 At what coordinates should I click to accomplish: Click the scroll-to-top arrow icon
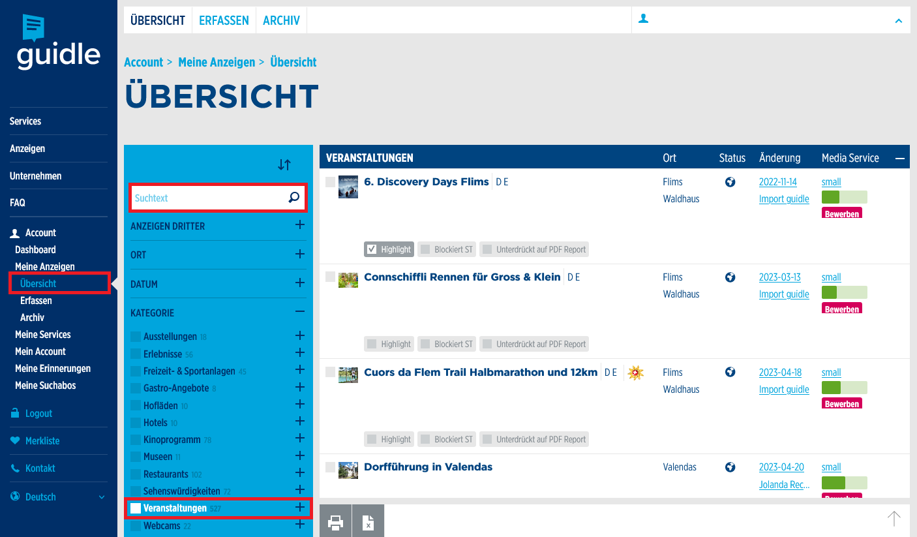(894, 519)
